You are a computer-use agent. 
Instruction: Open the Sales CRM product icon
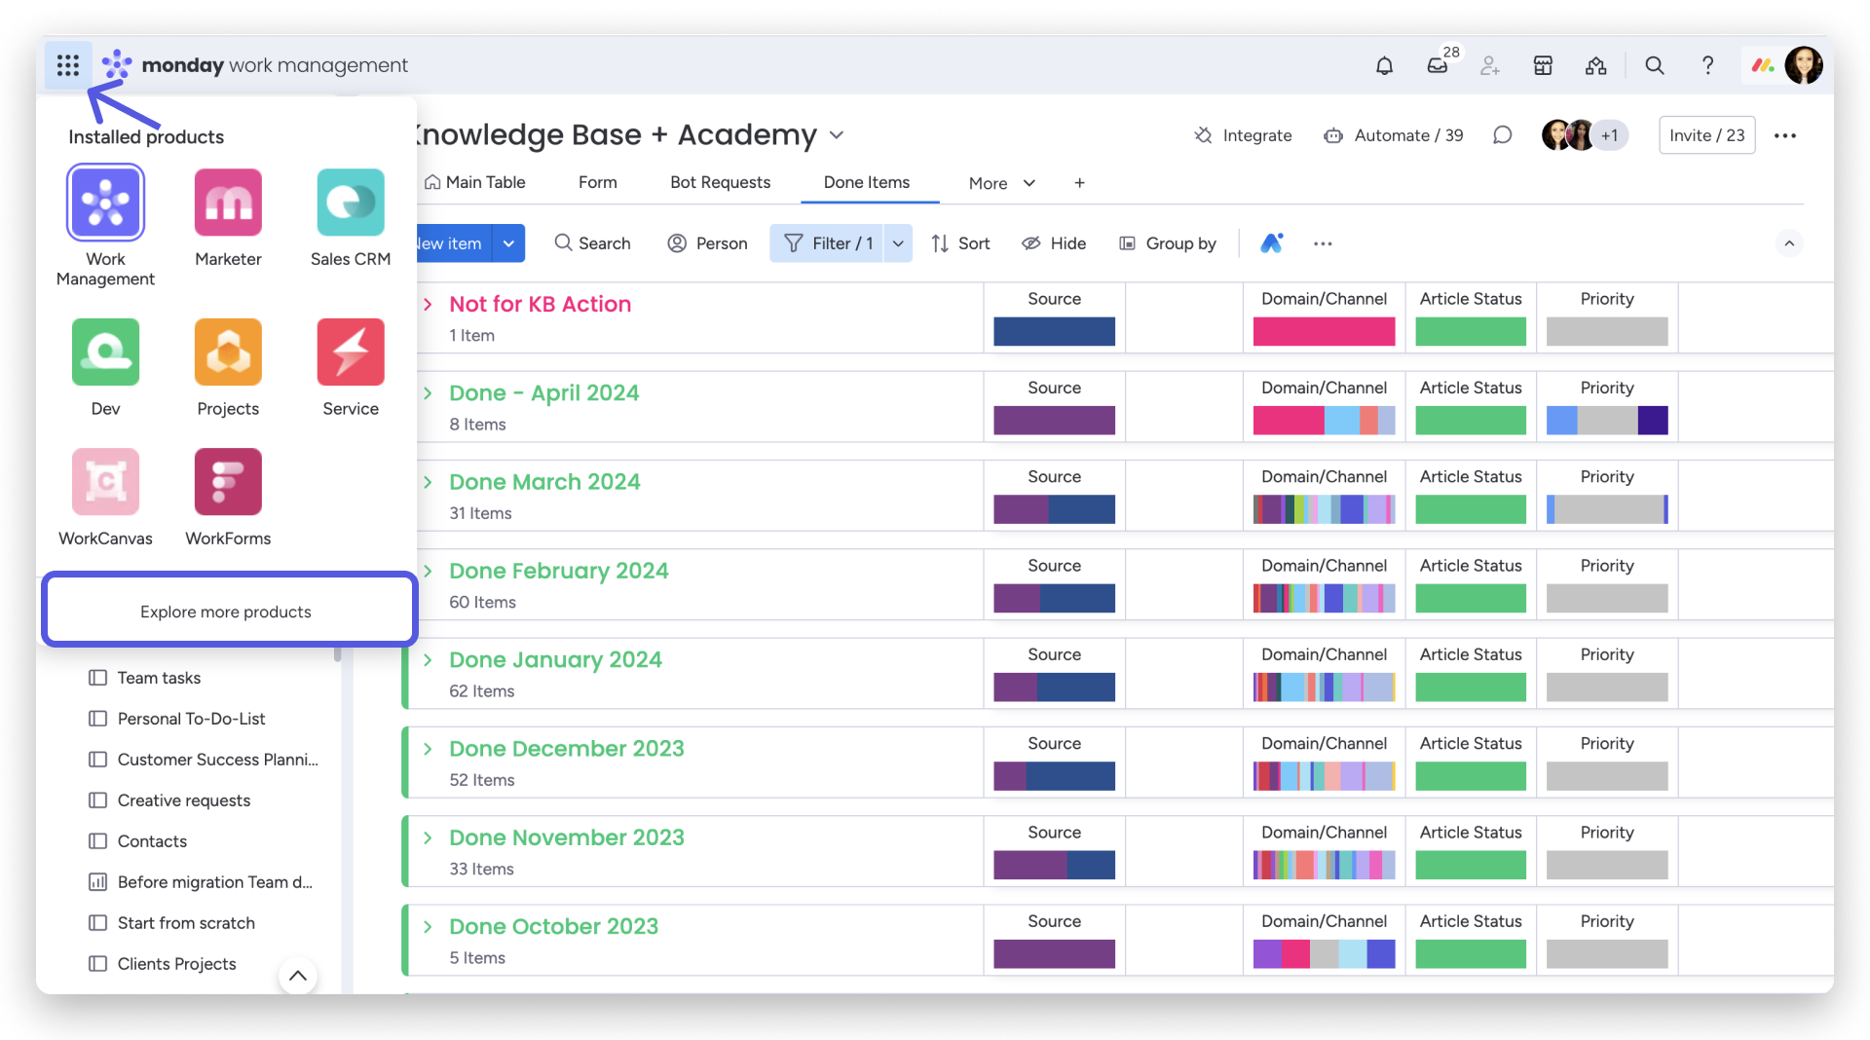click(x=351, y=203)
